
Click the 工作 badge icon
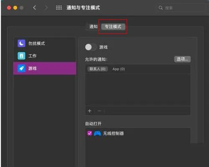coord(21,56)
